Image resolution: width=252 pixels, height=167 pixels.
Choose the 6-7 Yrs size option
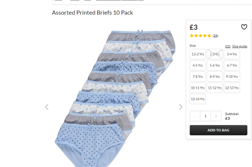[232, 65]
